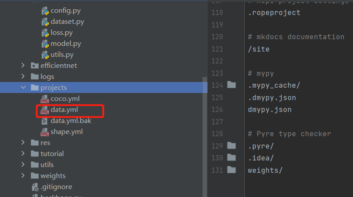Click the .gitignore file icon
This screenshot has height=197, width=353.
click(35, 187)
